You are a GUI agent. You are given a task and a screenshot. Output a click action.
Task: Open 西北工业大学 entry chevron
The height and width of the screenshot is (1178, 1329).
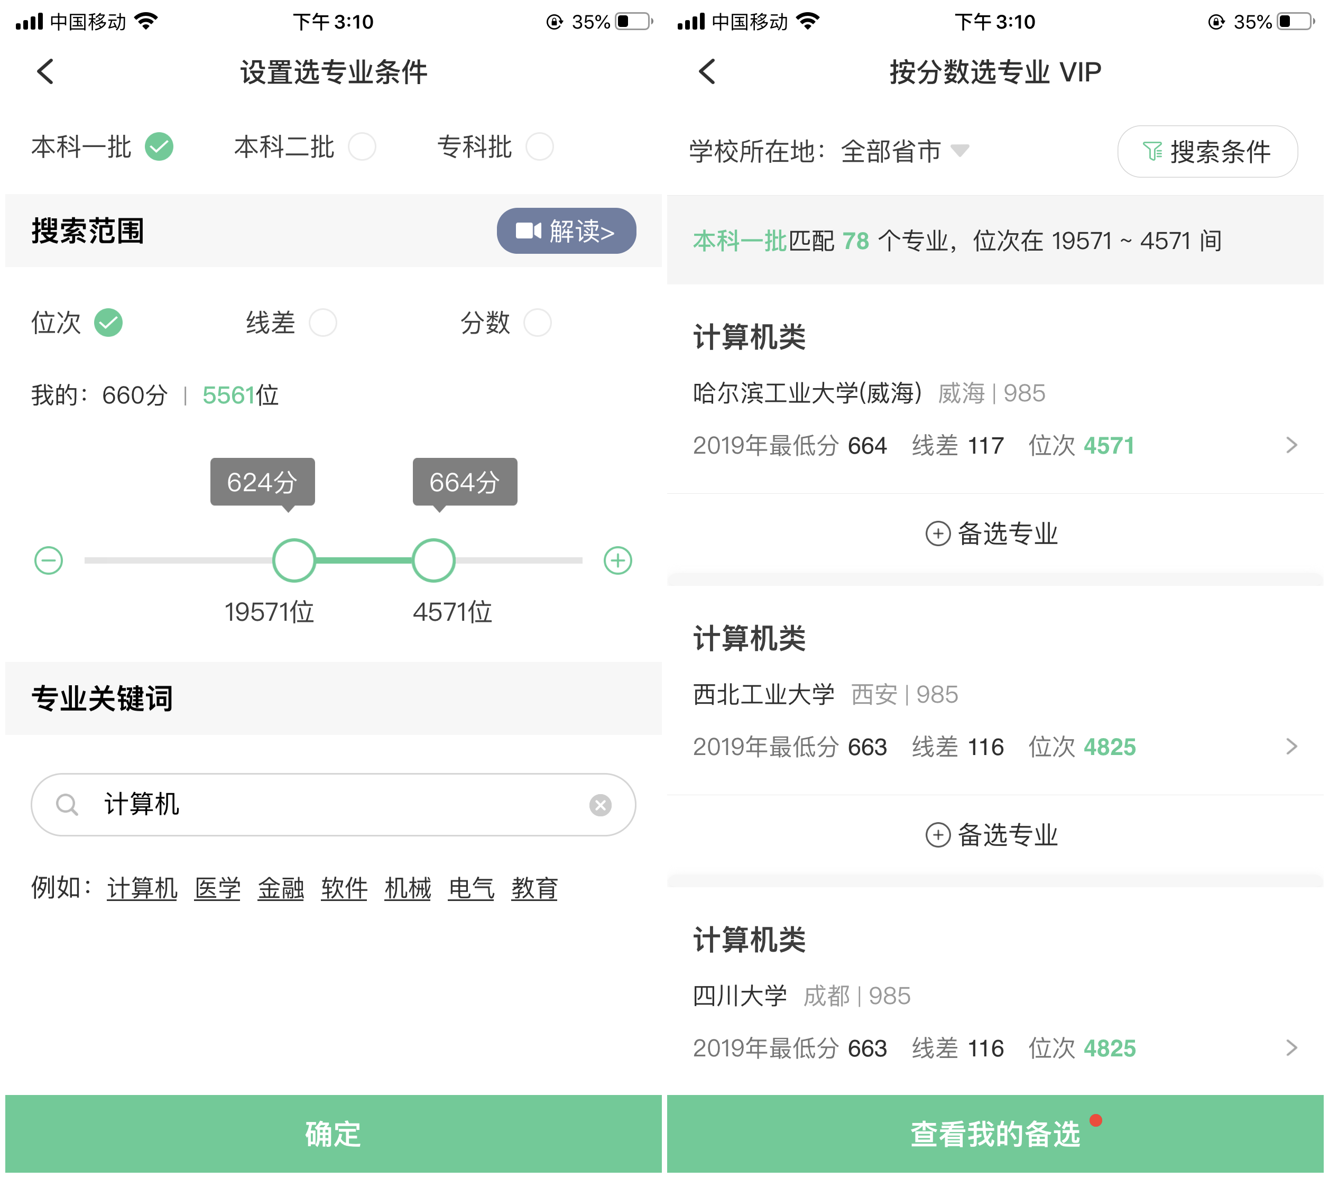pos(1291,746)
